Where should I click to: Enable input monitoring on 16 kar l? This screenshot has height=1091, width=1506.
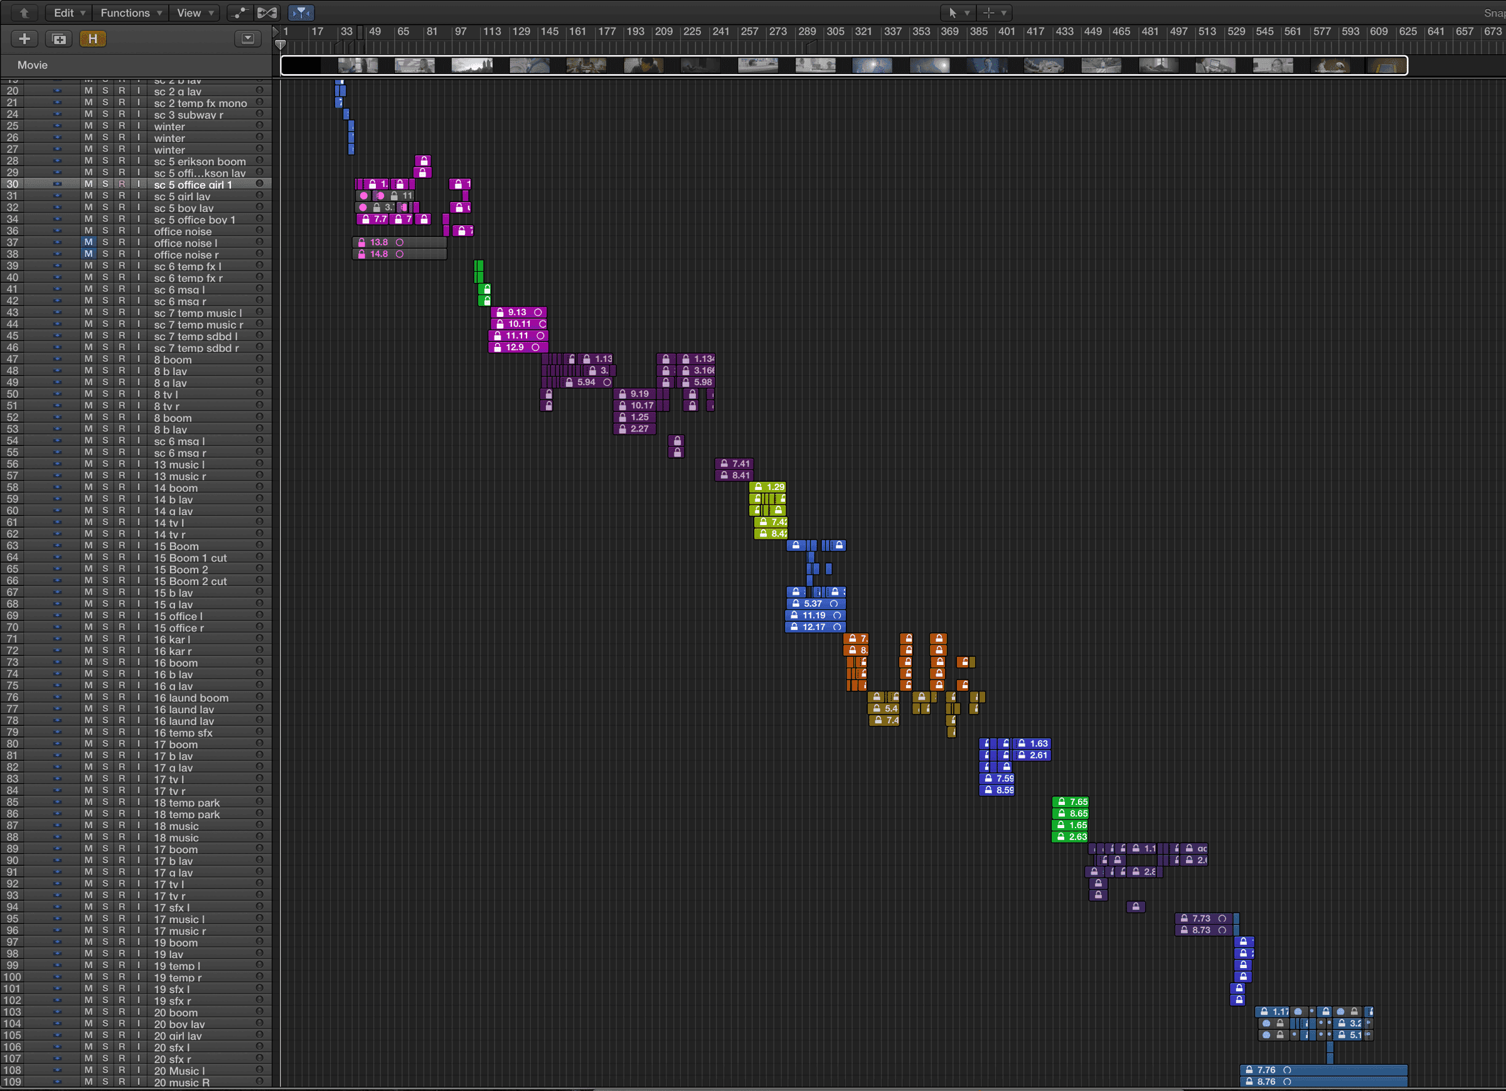click(138, 639)
